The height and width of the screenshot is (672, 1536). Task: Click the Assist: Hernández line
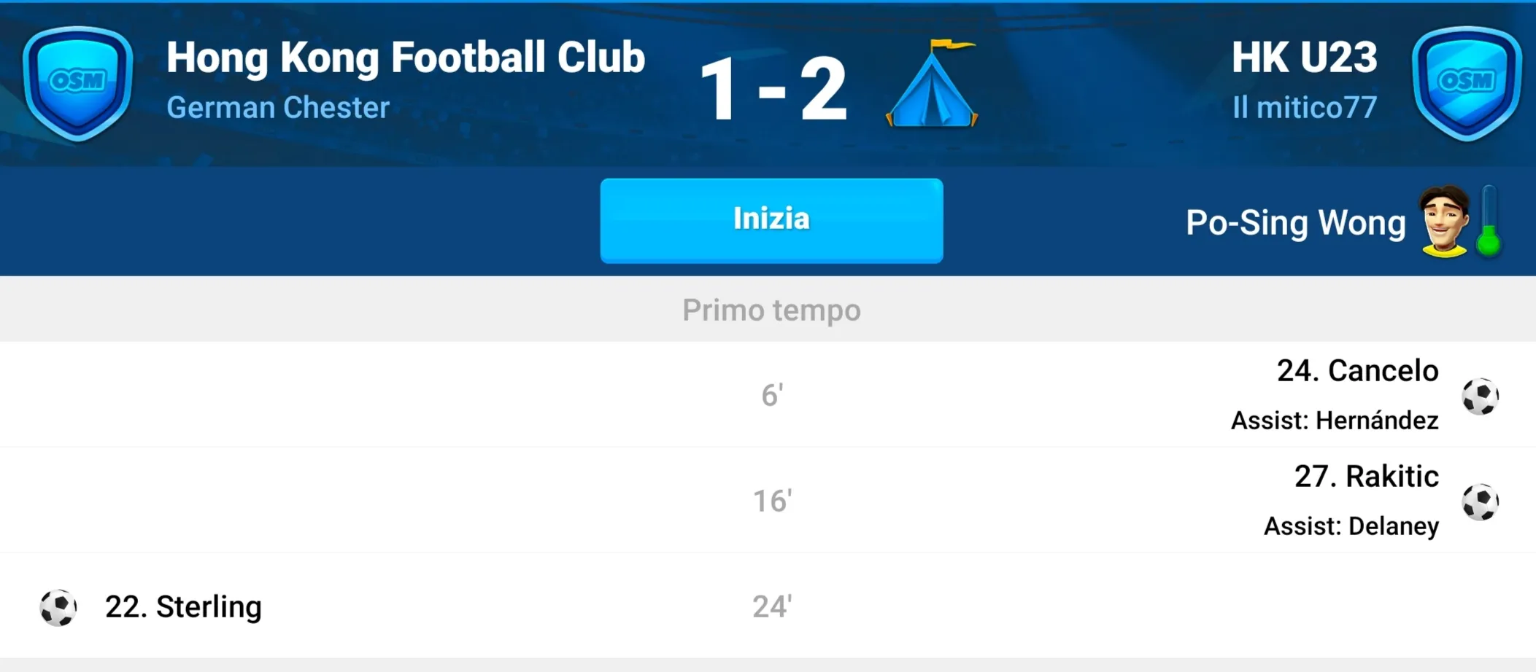click(x=1335, y=421)
